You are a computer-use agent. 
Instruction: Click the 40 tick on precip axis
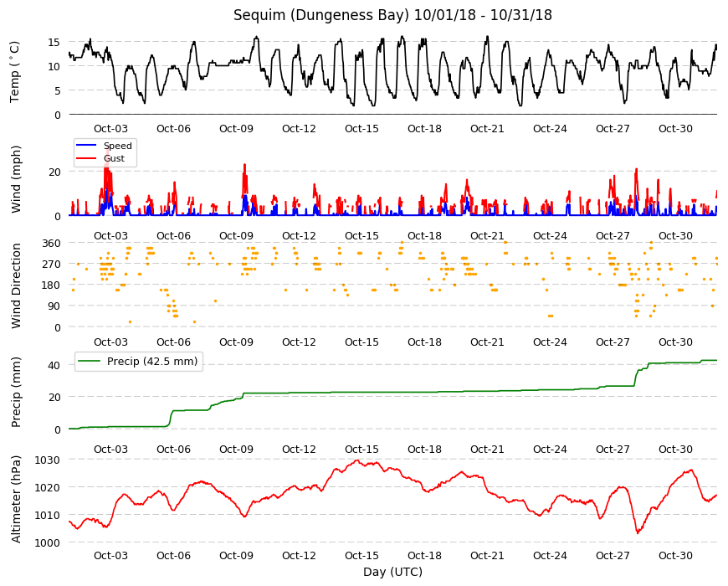[x=54, y=366]
